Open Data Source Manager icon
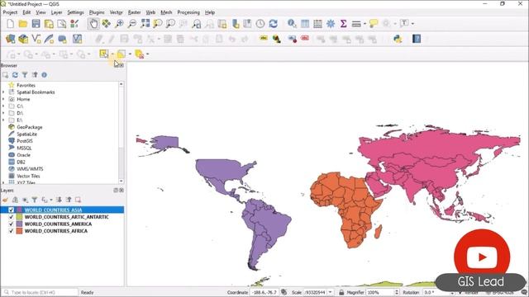 click(x=10, y=39)
